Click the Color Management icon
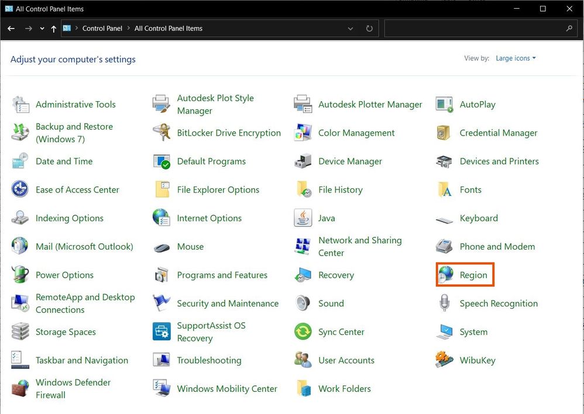Viewport: 584px width, 414px height. point(303,133)
